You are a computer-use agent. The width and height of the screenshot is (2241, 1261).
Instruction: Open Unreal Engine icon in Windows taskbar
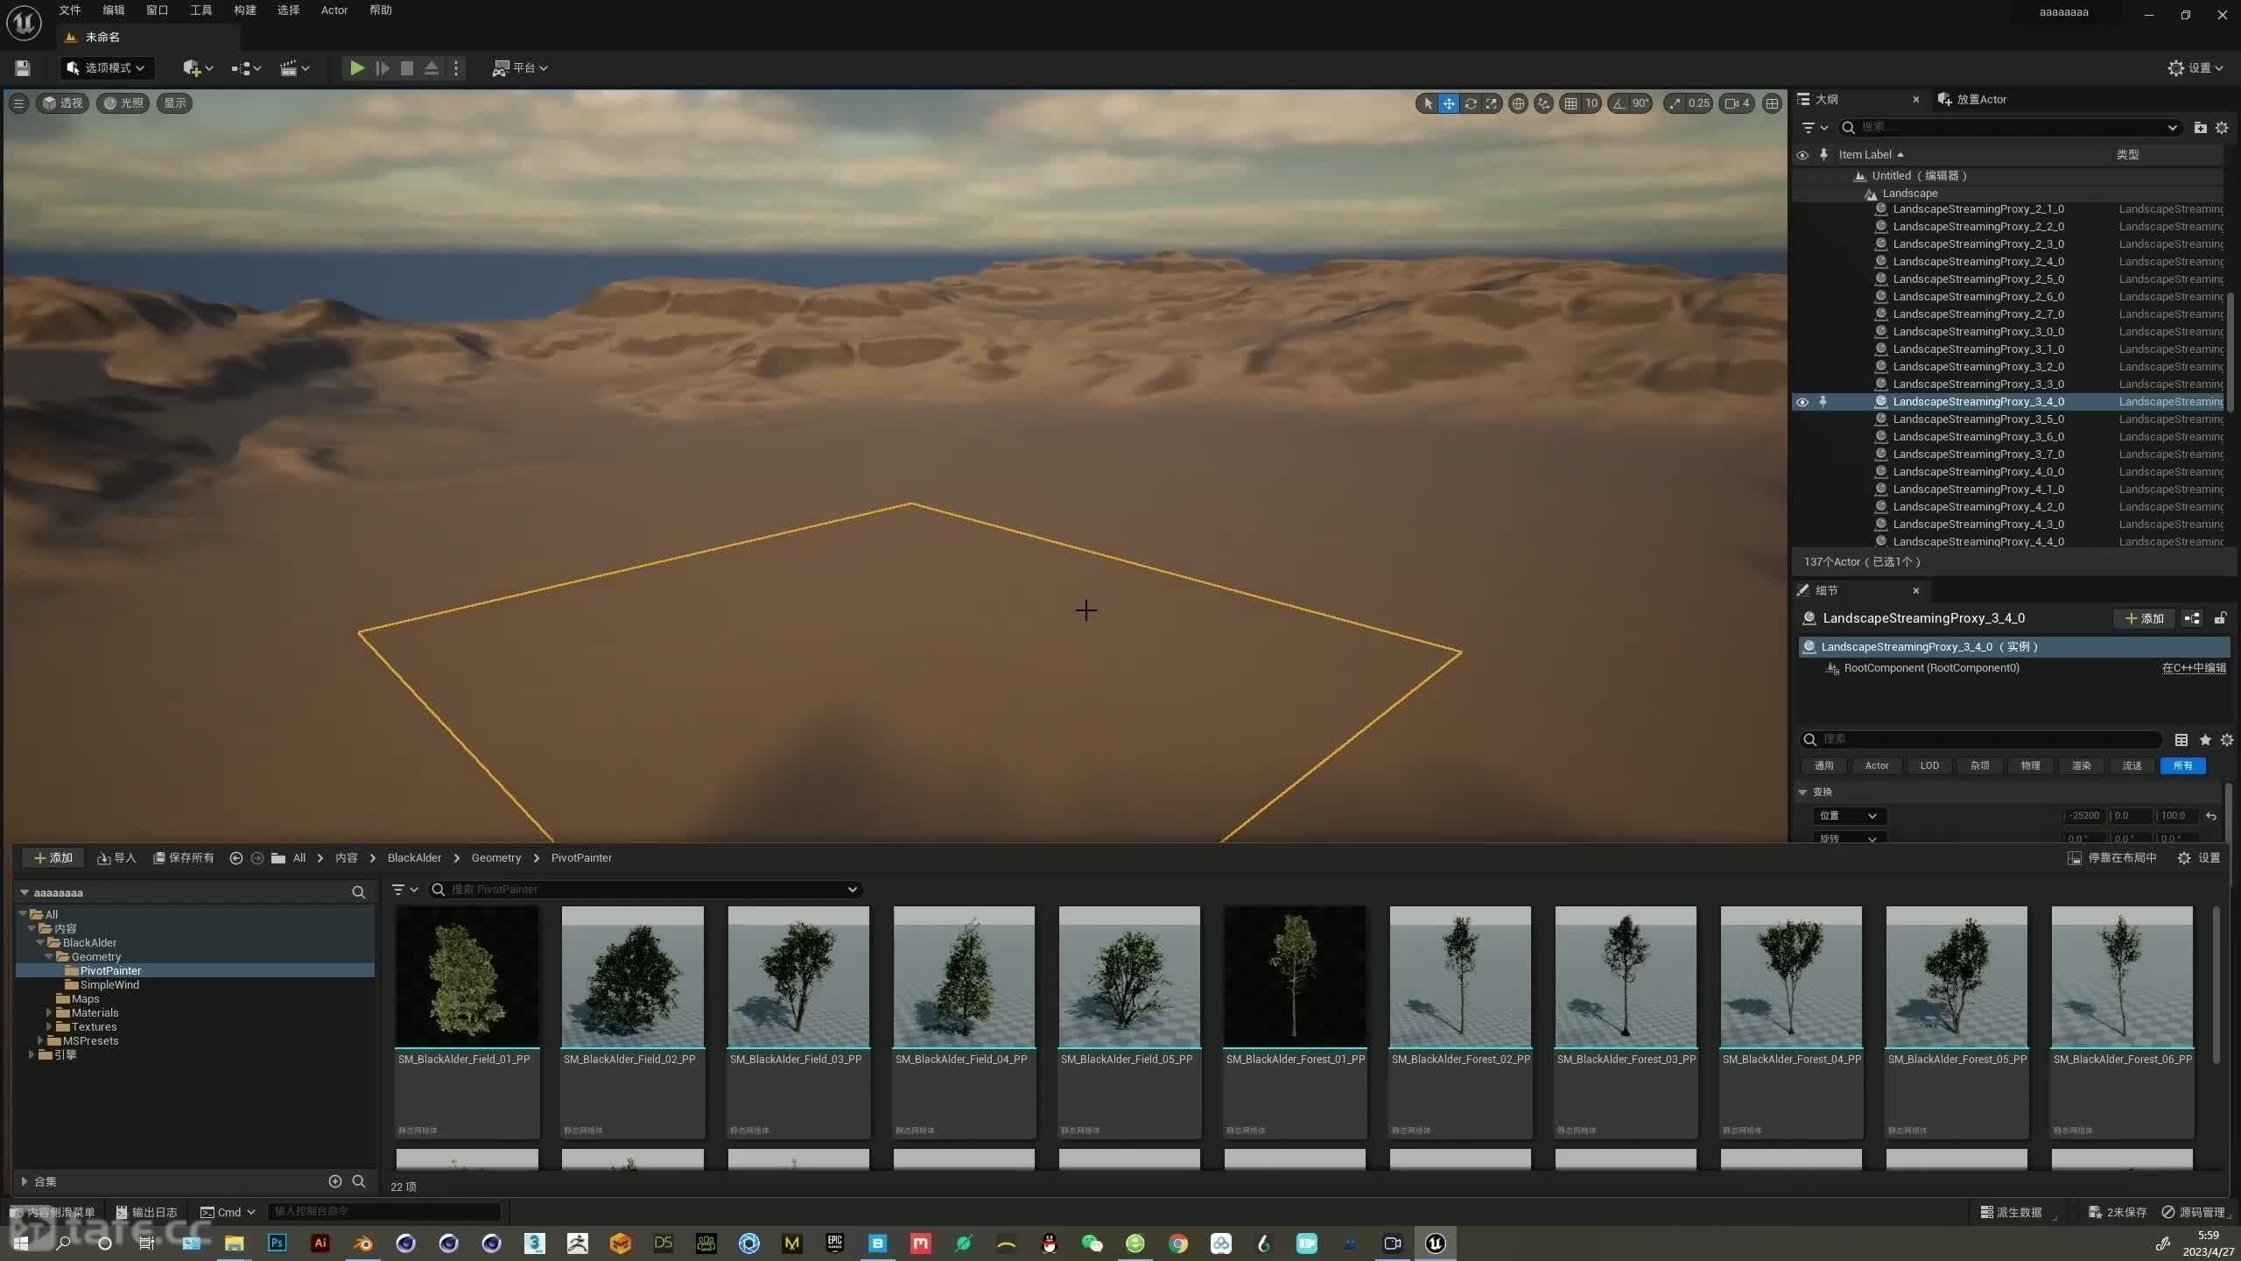(x=1436, y=1243)
